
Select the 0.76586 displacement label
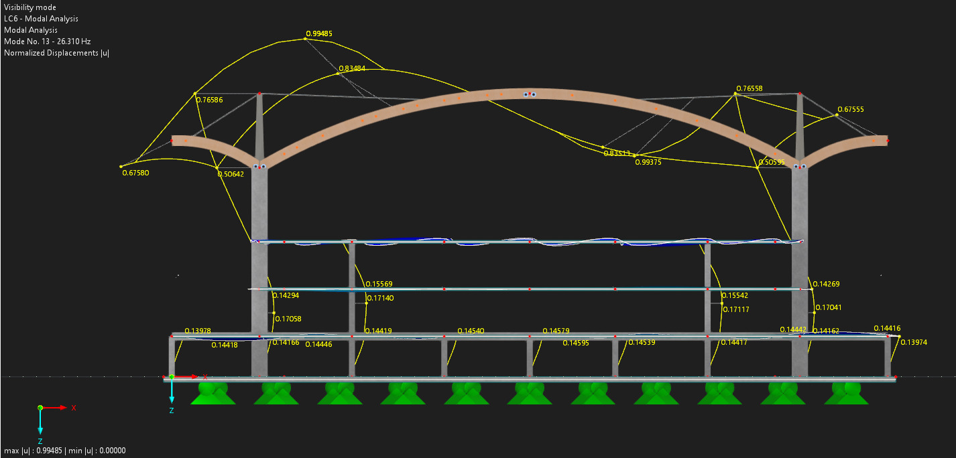[210, 100]
